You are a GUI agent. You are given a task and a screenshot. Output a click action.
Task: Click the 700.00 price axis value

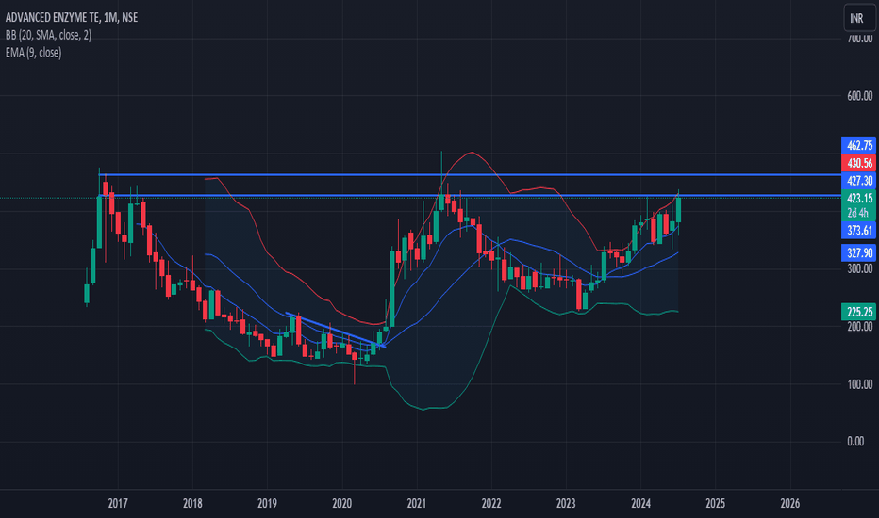click(859, 39)
